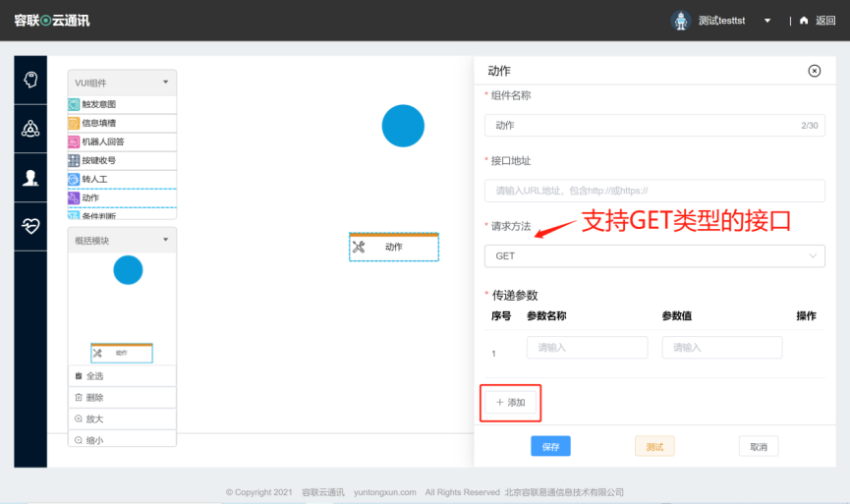Viewport: 850px width, 504px height.
Task: Click the 参数值 input in row 1
Action: pyautogui.click(x=722, y=348)
